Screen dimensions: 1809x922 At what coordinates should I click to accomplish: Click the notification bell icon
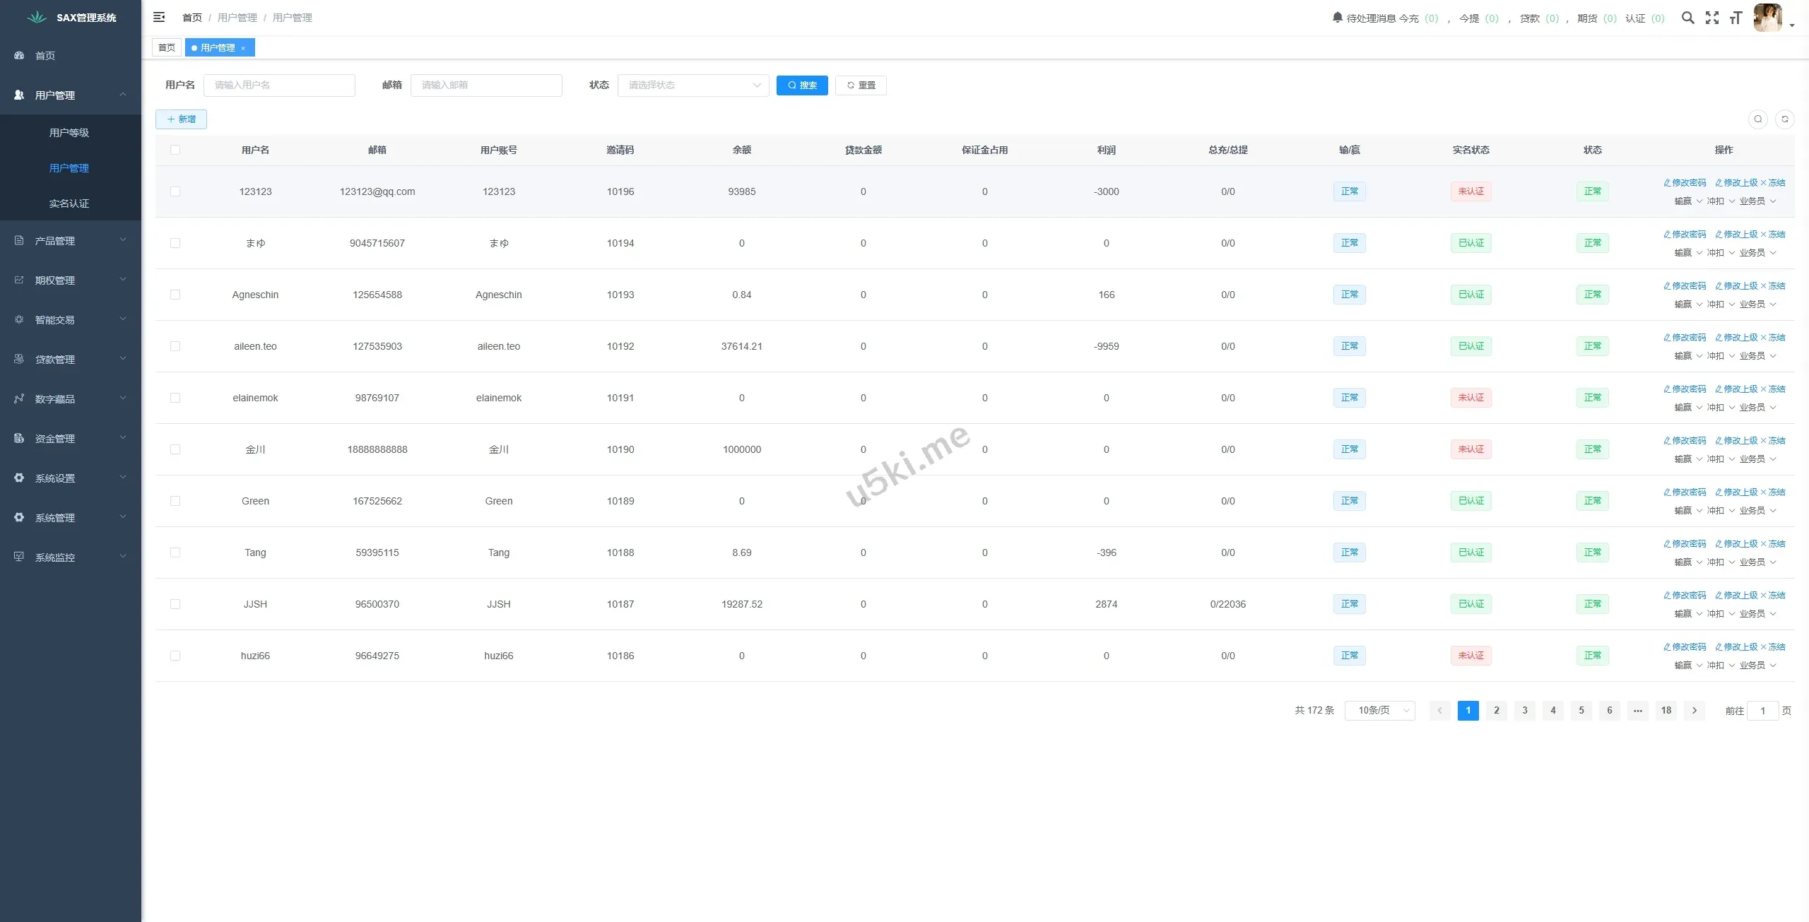1337,17
